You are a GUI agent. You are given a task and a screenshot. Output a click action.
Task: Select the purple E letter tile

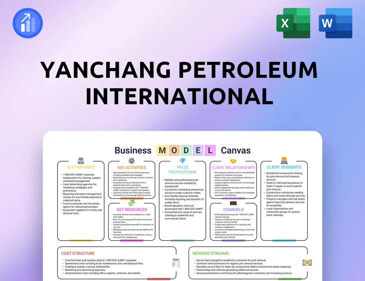point(198,150)
